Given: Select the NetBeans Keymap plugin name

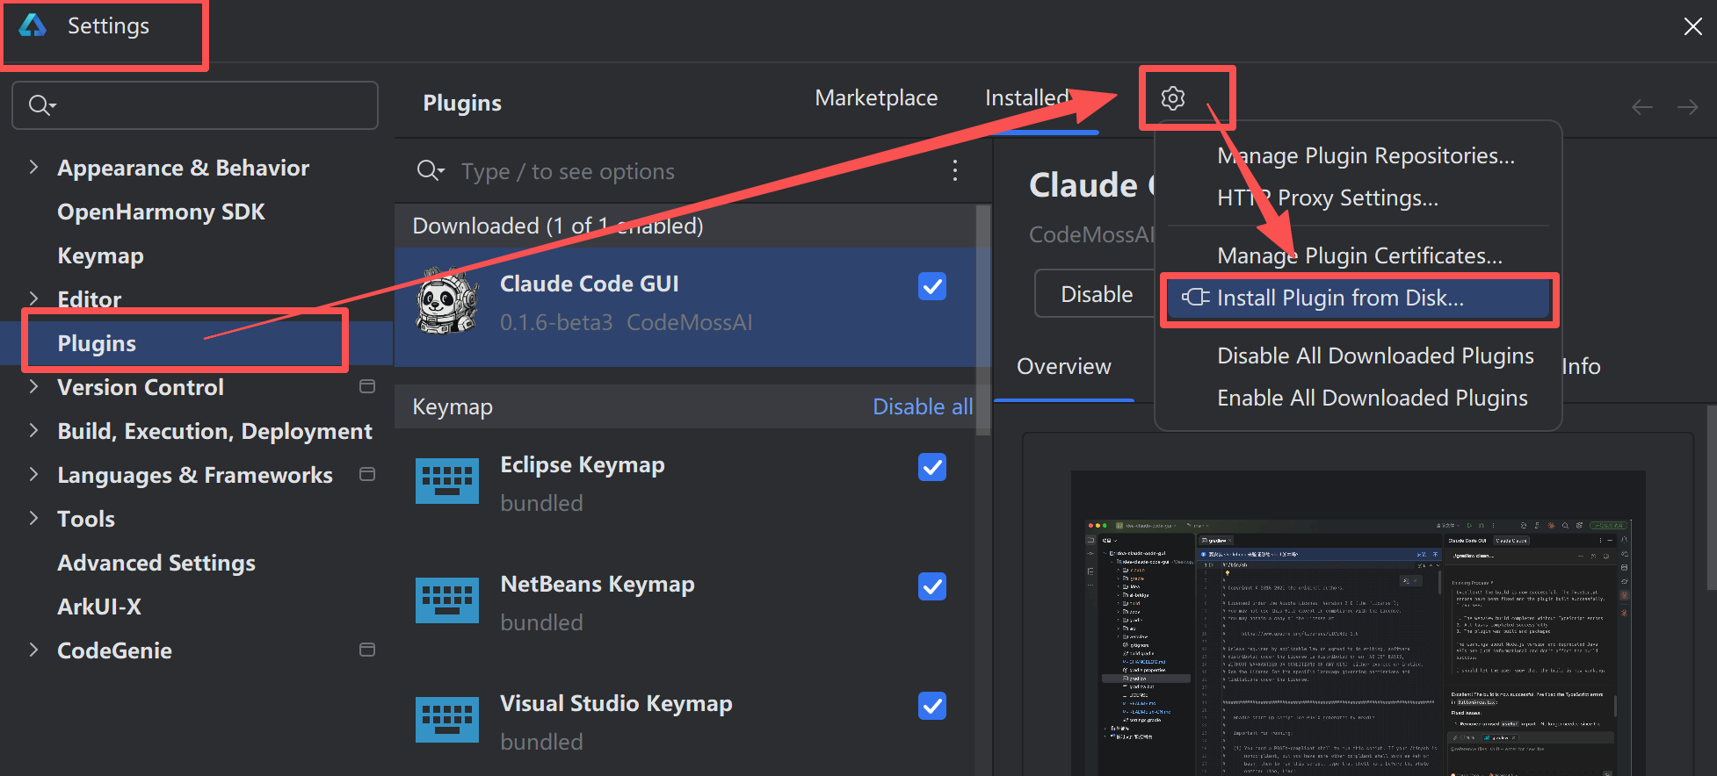Looking at the screenshot, I should 597,584.
